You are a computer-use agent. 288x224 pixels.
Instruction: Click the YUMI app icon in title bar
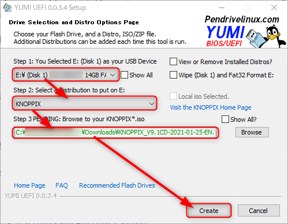pyautogui.click(x=7, y=8)
